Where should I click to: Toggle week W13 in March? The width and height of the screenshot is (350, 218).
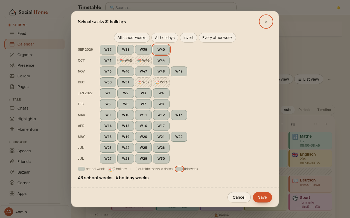pos(179,115)
